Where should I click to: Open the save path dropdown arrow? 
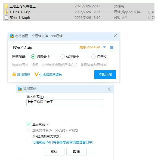point(104,47)
